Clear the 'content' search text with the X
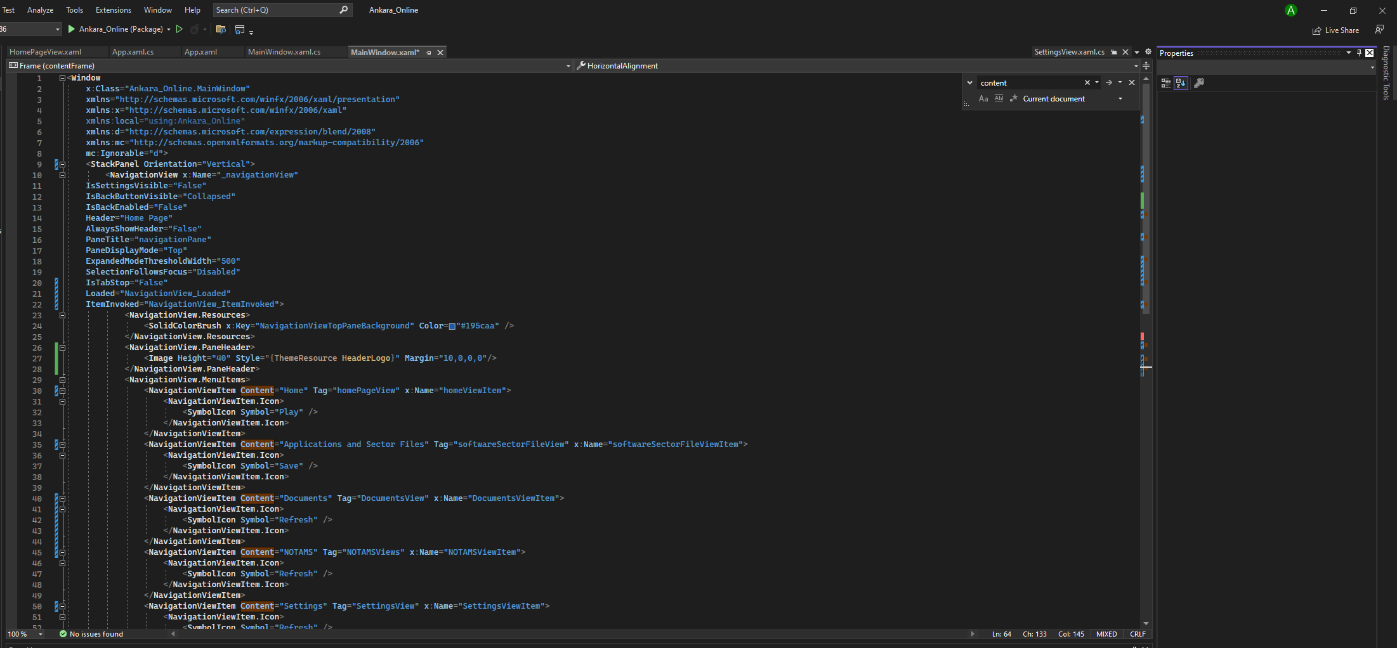 (x=1087, y=82)
